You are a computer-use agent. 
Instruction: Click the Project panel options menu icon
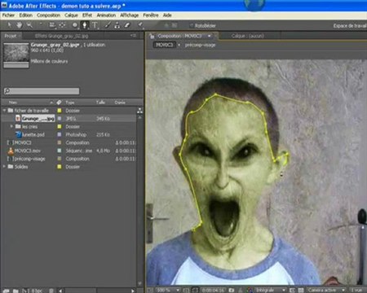pyautogui.click(x=133, y=36)
